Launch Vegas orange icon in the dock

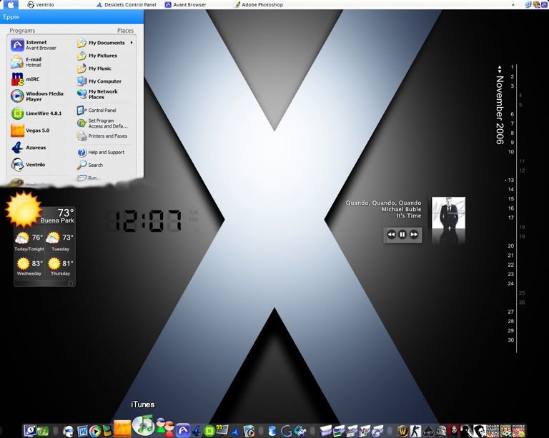pos(122,429)
